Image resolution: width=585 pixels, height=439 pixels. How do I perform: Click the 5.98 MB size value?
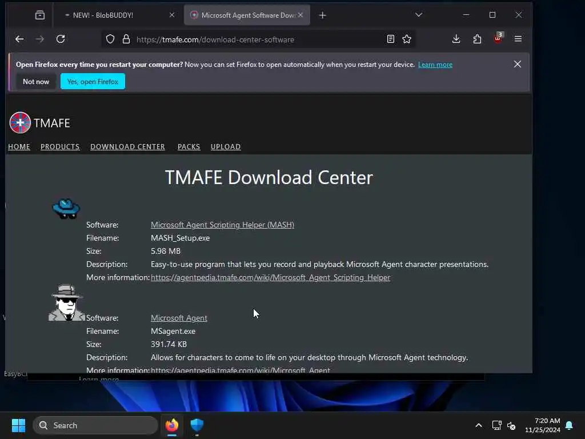coord(166,252)
